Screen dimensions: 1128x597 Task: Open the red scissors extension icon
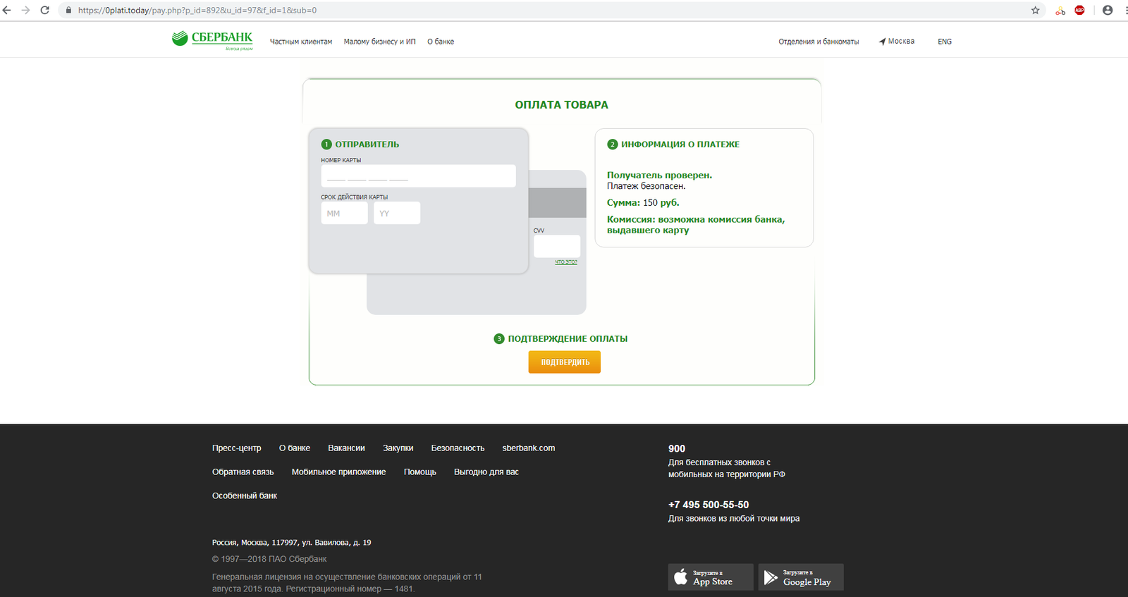tap(1060, 11)
